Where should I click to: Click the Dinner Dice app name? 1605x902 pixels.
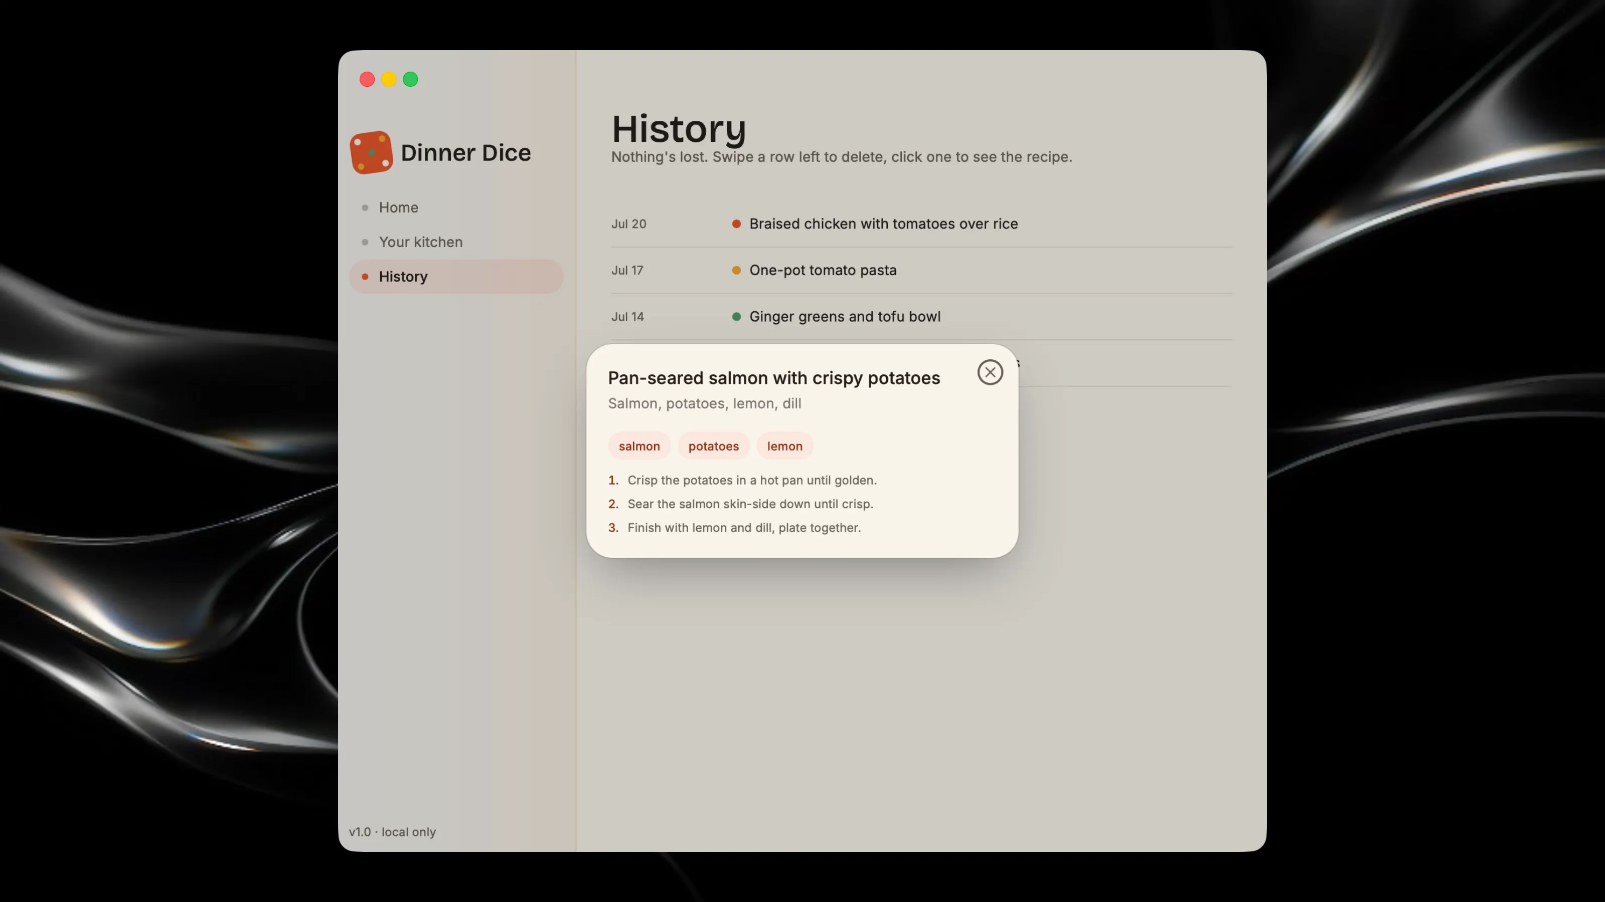pyautogui.click(x=465, y=152)
